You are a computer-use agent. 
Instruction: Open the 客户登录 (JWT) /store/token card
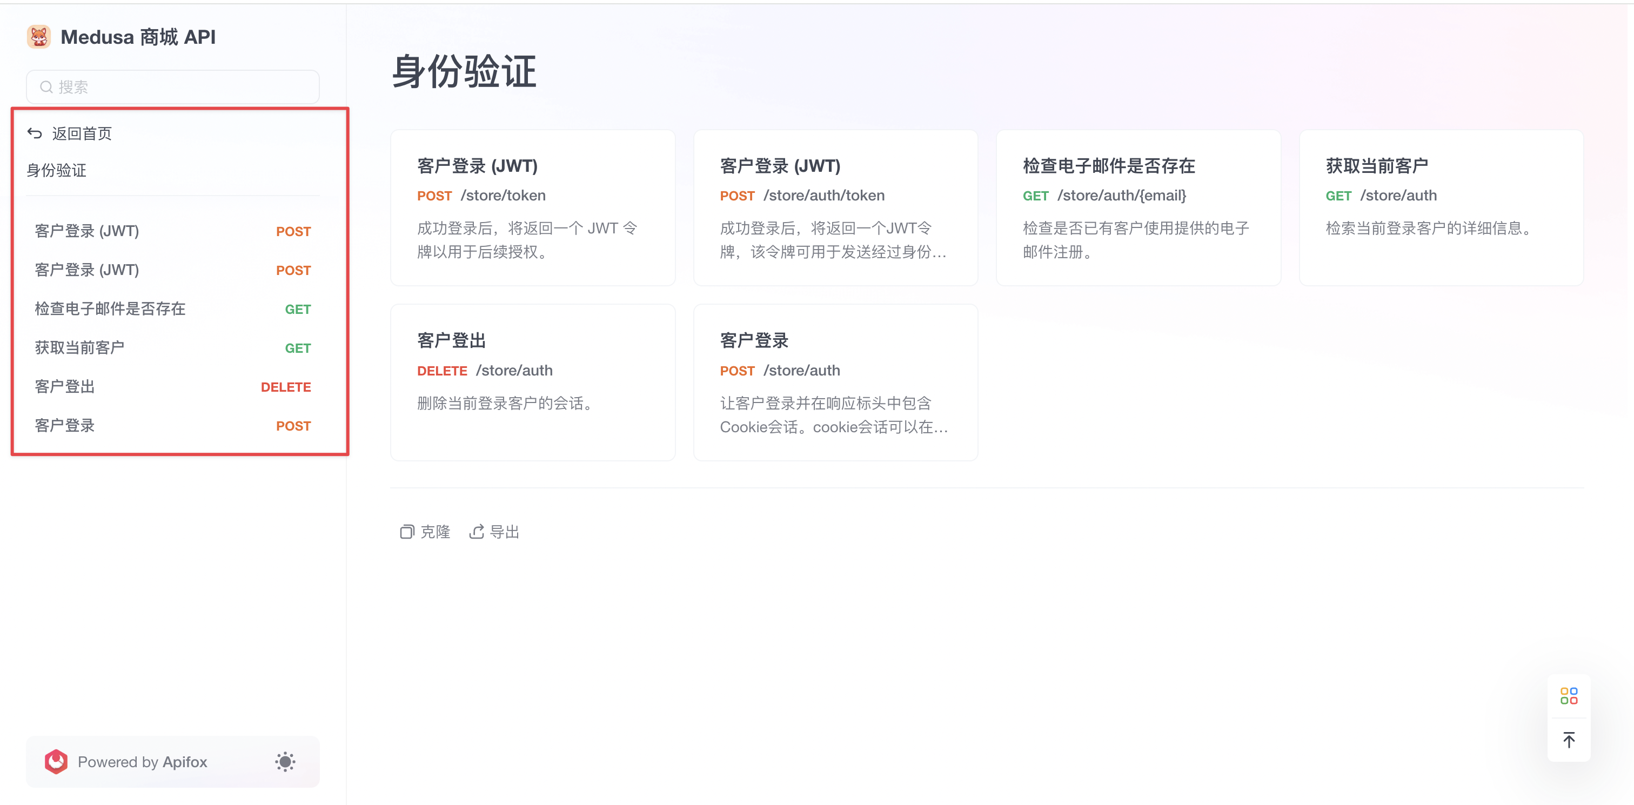pyautogui.click(x=533, y=208)
